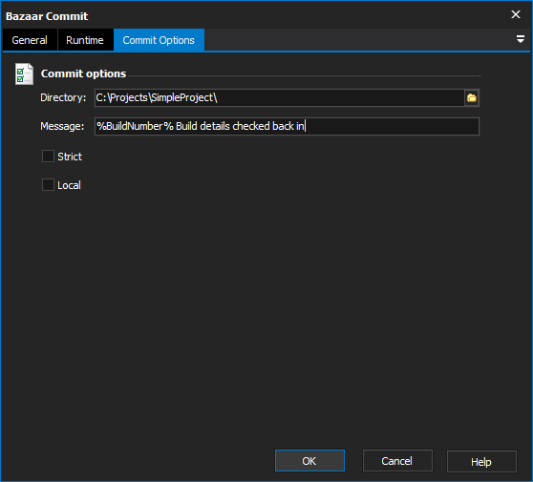Confirm with the OK button
Viewport: 533px width, 482px height.
point(309,461)
